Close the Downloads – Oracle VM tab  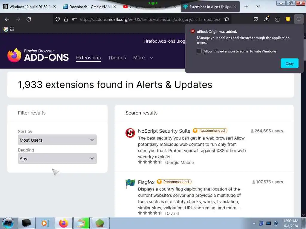[115, 7]
